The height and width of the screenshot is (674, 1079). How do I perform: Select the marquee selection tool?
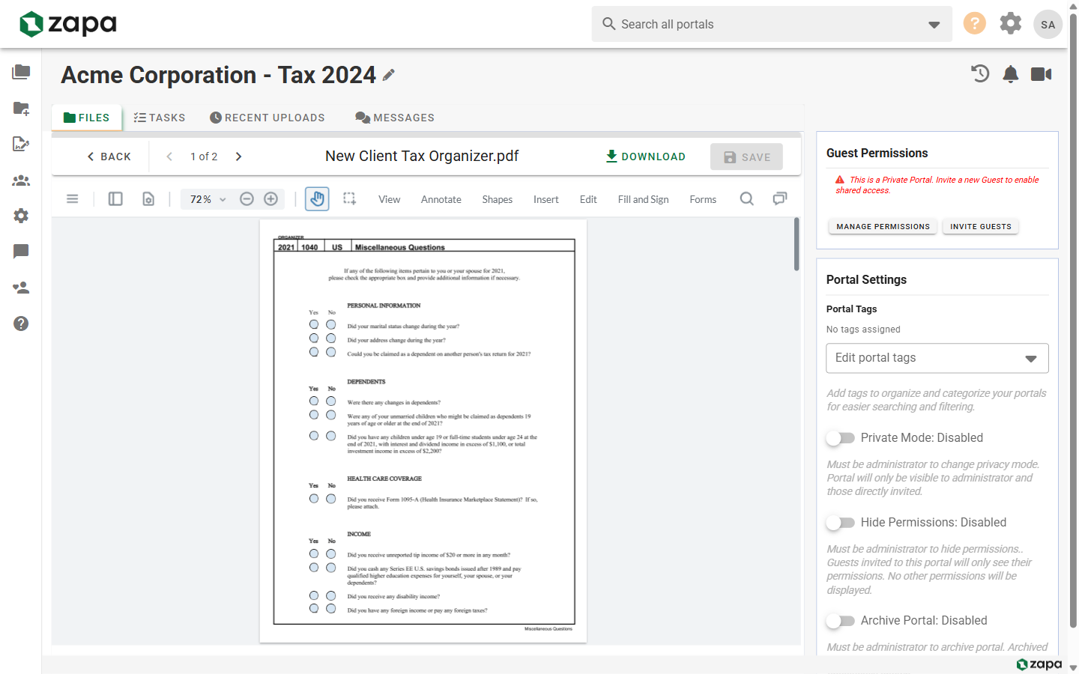pyautogui.click(x=349, y=198)
